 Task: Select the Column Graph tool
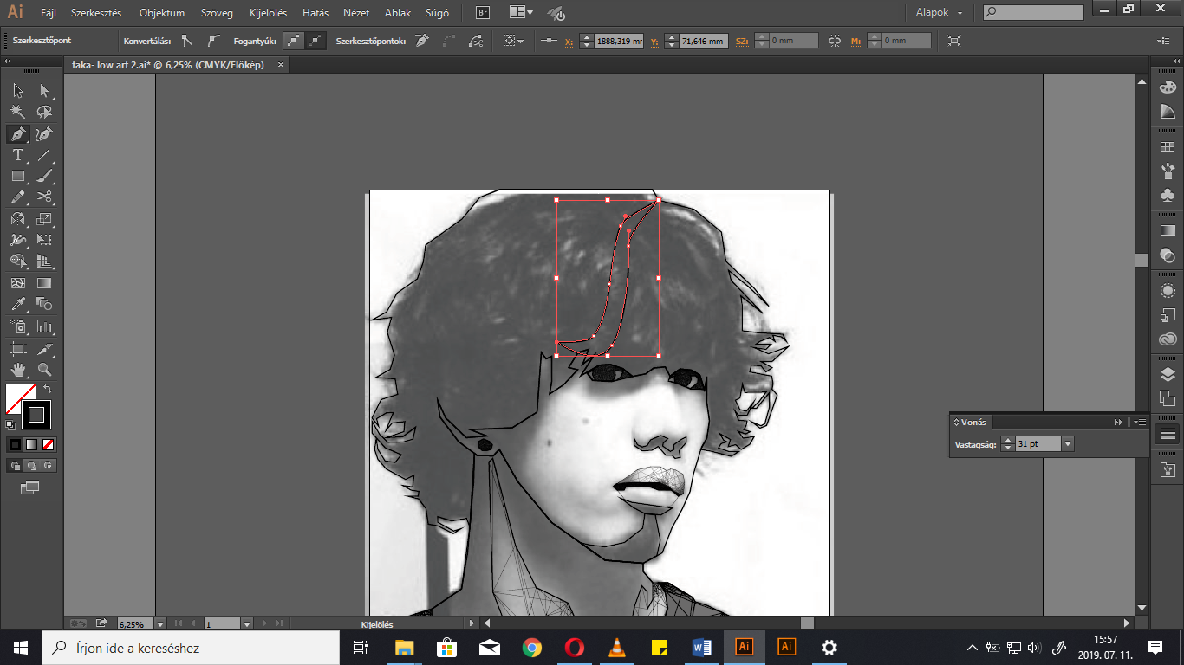[x=44, y=327]
